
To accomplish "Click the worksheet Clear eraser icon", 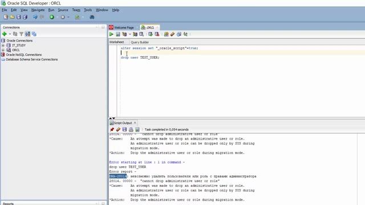I will coord(172,34).
